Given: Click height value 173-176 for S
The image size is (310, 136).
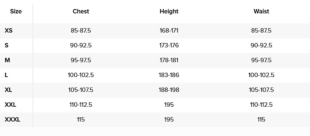Looking at the screenshot, I should point(169,45).
